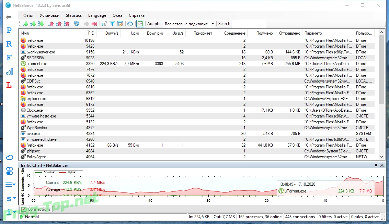Select the SSDPSRV service row
389x224 pixels.
(x=197, y=58)
